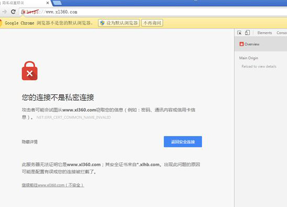Switch to the Elements tab in DevTools
Image resolution: width=287 pixels, height=207 pixels.
(265, 33)
